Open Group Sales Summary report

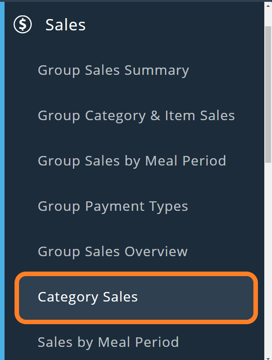pos(113,70)
